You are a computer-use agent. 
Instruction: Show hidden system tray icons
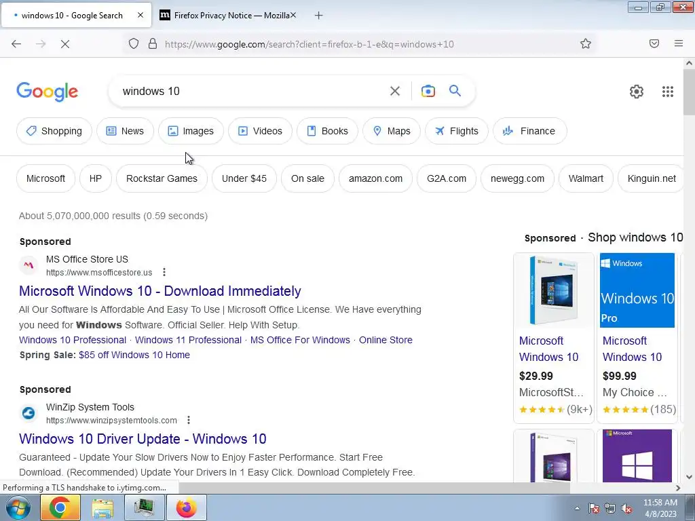[x=577, y=508]
